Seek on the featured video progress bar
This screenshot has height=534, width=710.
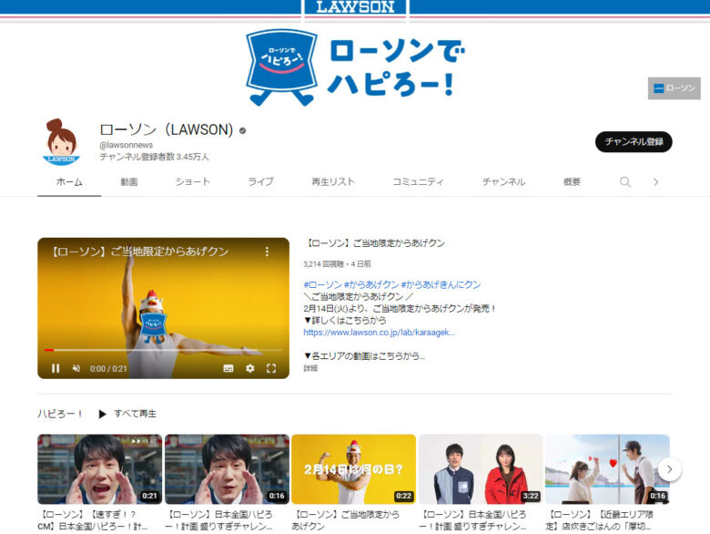pyautogui.click(x=163, y=350)
